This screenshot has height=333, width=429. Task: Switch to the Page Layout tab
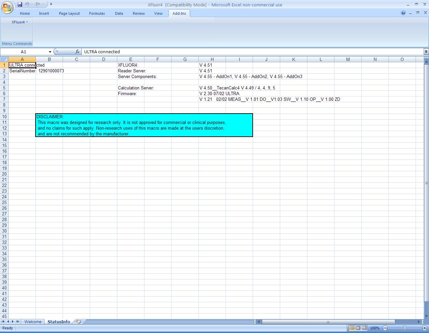coord(69,13)
